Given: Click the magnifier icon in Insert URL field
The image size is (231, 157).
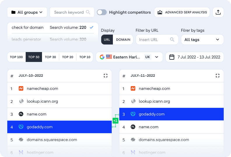Looking at the screenshot, I should click(x=172, y=40).
